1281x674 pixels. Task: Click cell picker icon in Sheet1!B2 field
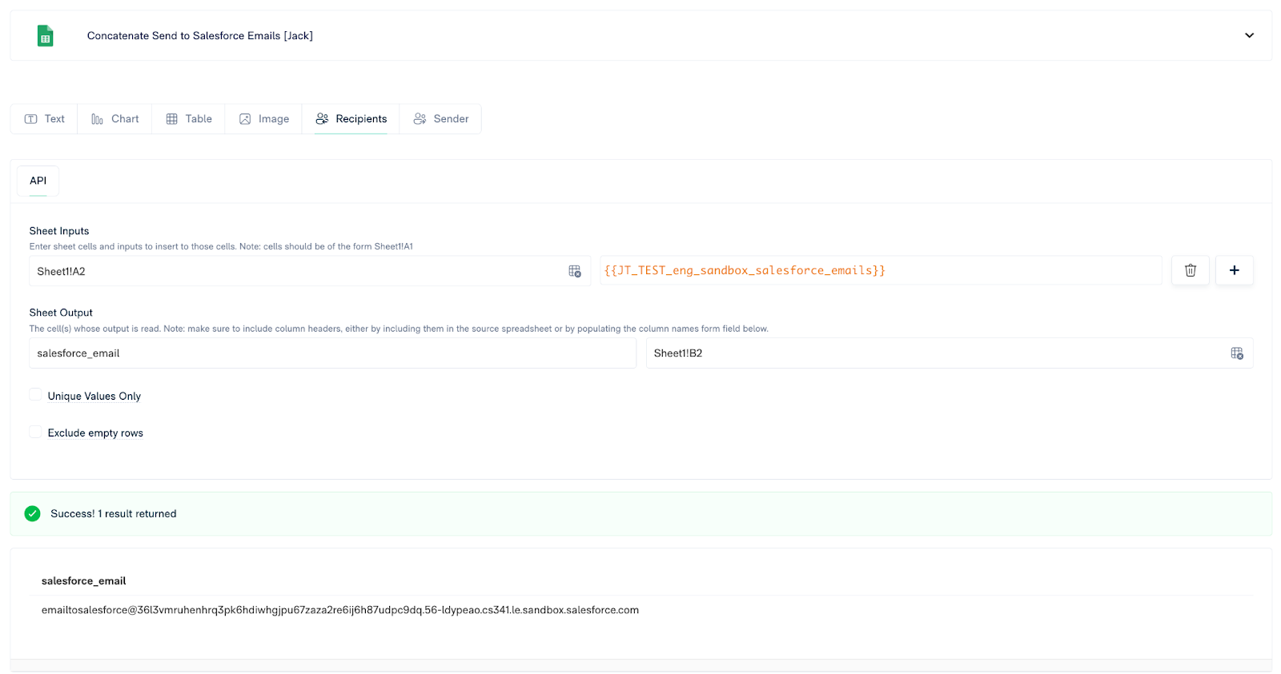(1236, 353)
